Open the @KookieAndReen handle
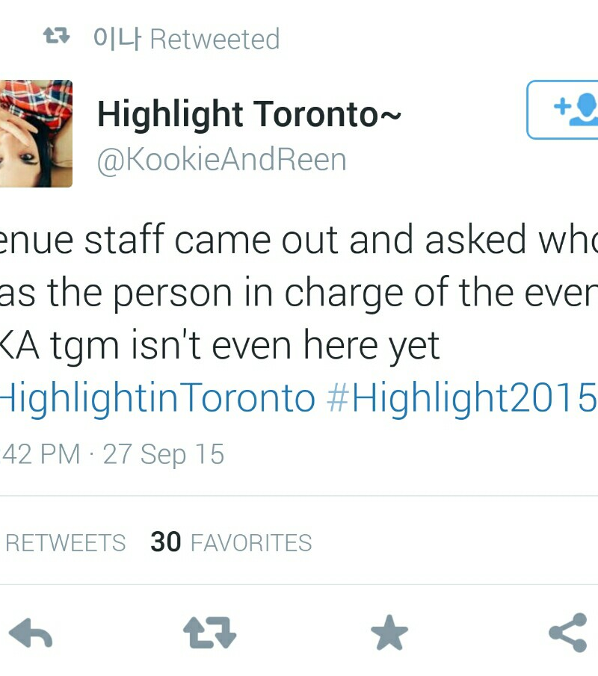Screen dimensions: 598x676 (222, 160)
